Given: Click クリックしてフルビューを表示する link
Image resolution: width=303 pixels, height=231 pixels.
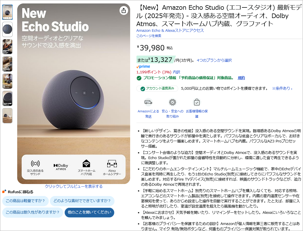Looking at the screenshot, I should (74, 186).
